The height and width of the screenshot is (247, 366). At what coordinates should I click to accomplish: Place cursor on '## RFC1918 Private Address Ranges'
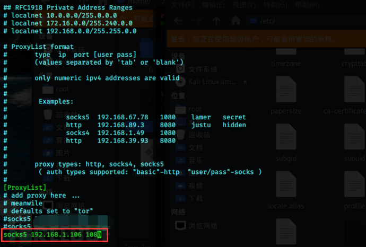68,7
